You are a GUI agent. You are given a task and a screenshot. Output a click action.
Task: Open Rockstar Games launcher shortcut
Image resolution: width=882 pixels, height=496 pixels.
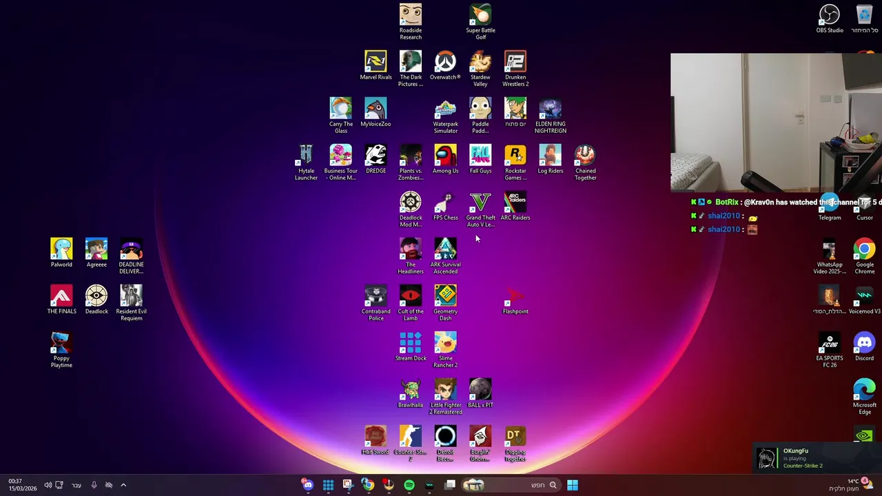(515, 163)
